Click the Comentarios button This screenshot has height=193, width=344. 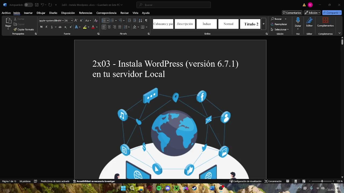(292, 13)
